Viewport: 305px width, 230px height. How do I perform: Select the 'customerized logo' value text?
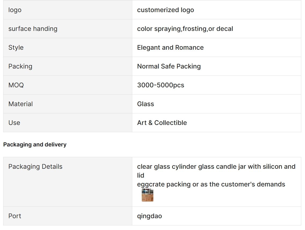click(166, 10)
